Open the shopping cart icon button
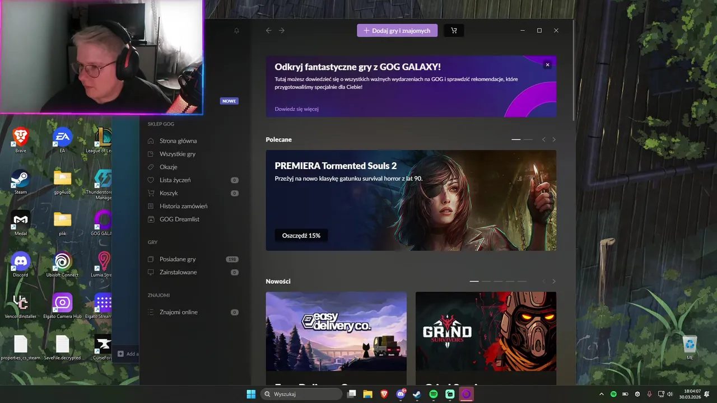Image resolution: width=717 pixels, height=403 pixels. tap(454, 31)
